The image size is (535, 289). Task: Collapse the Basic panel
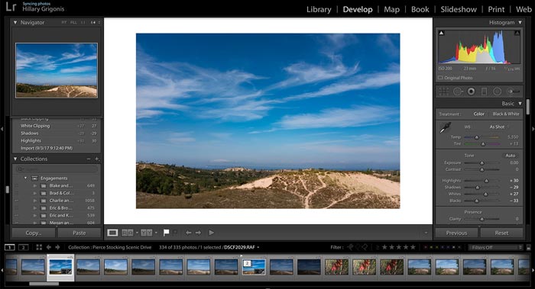(520, 103)
